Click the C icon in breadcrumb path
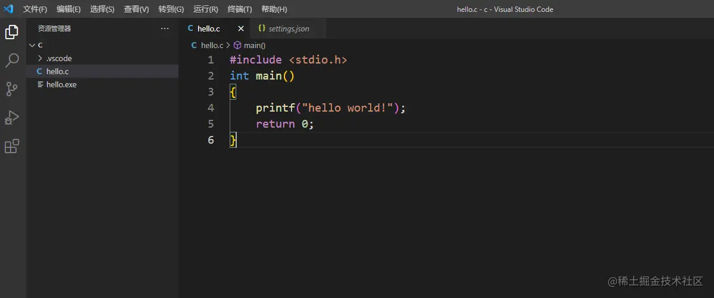The image size is (714, 298). point(194,45)
